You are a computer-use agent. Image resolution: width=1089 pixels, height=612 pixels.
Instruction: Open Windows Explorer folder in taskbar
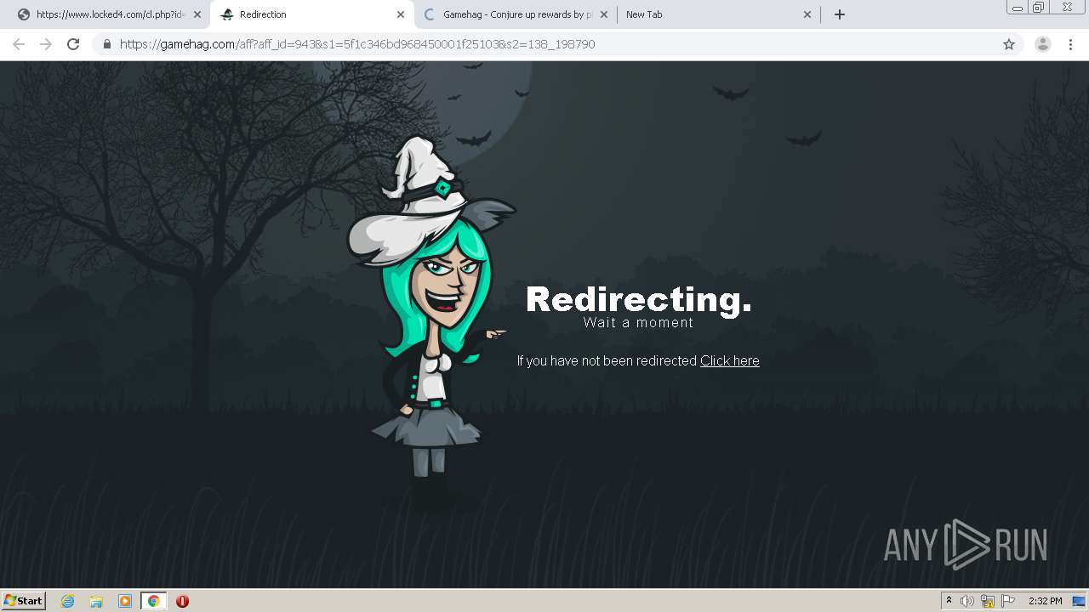pyautogui.click(x=96, y=601)
